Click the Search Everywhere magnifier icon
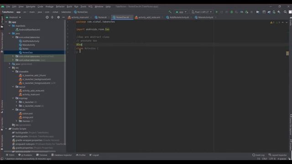292x164 pixels. pyautogui.click(x=285, y=12)
